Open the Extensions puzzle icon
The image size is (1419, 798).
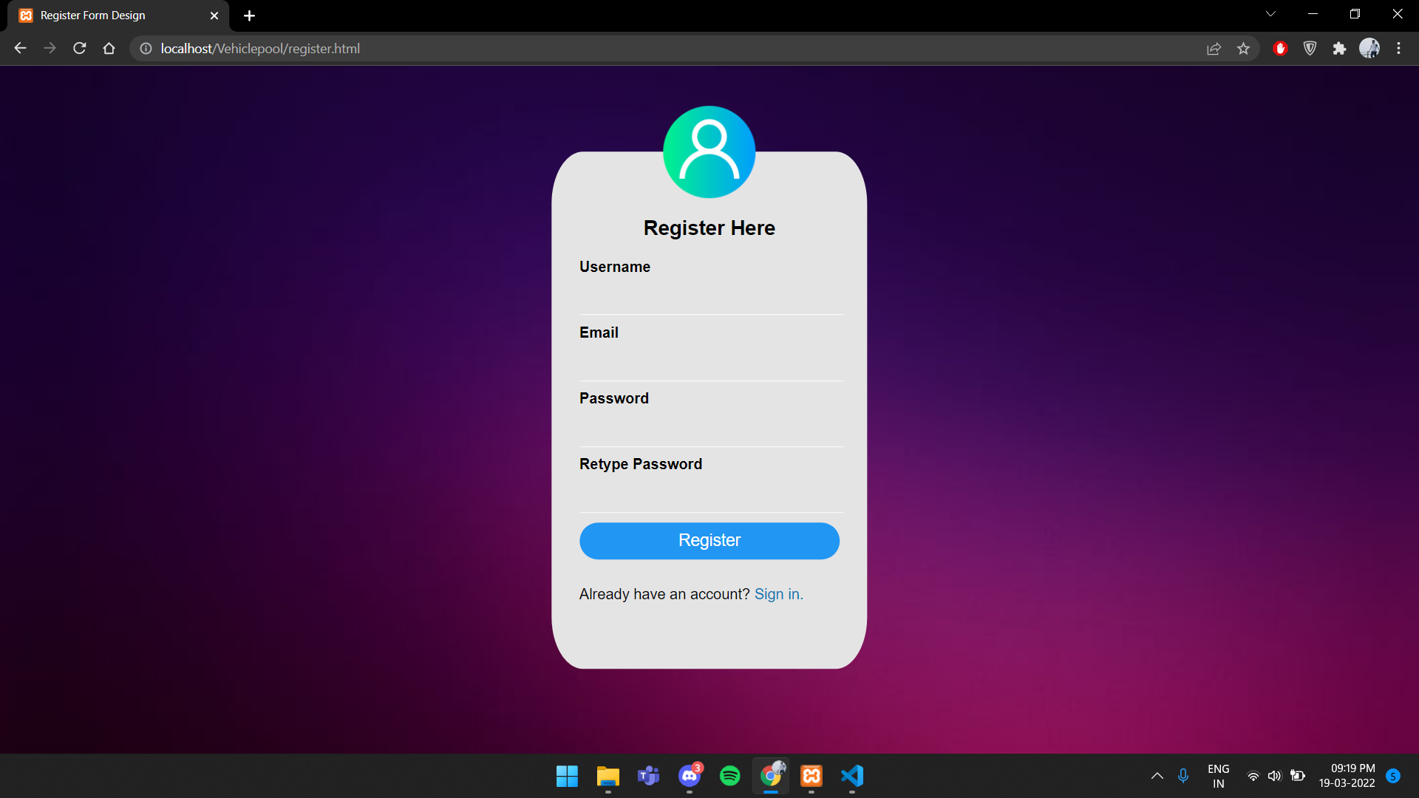[1339, 49]
